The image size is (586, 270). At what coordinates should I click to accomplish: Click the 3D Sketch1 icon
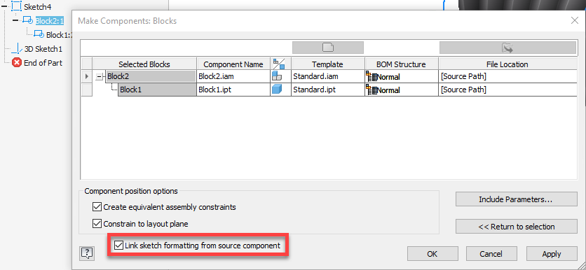pos(16,49)
